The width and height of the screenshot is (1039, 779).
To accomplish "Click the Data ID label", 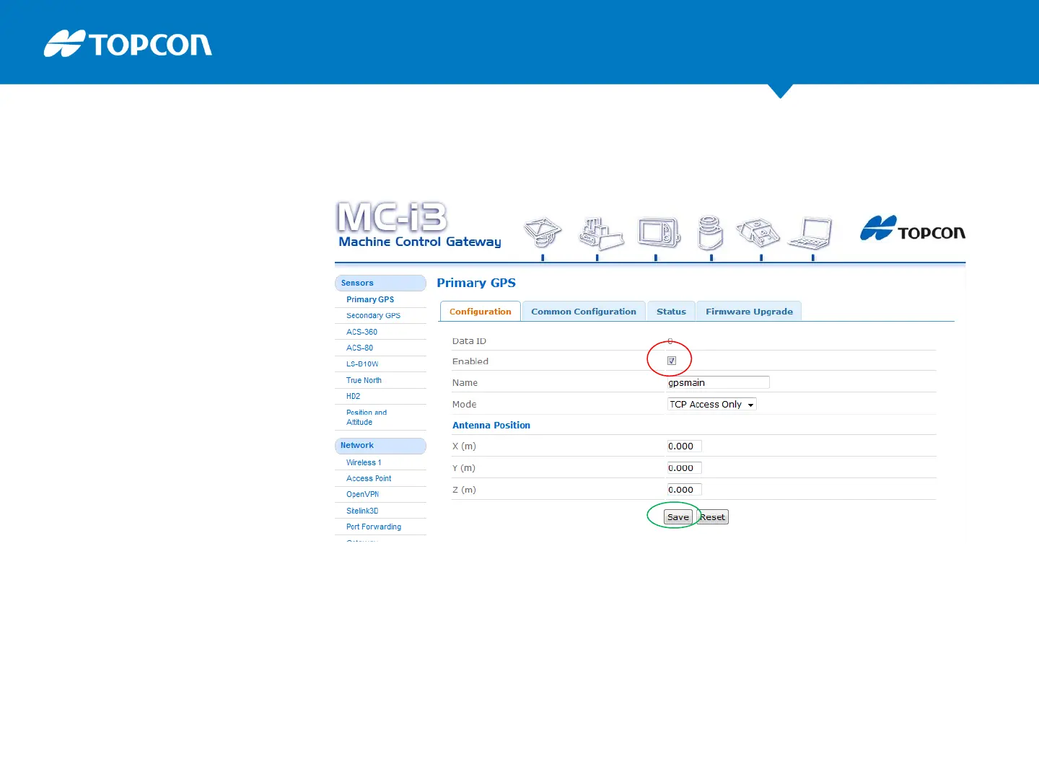I will point(469,341).
